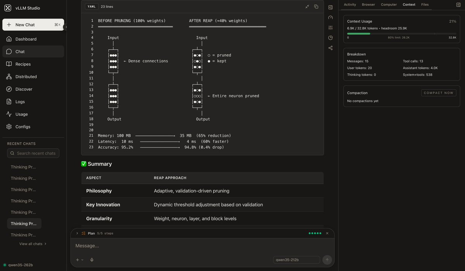This screenshot has width=465, height=271.
Task: Click the Plan step progress dots
Action: (x=315, y=233)
